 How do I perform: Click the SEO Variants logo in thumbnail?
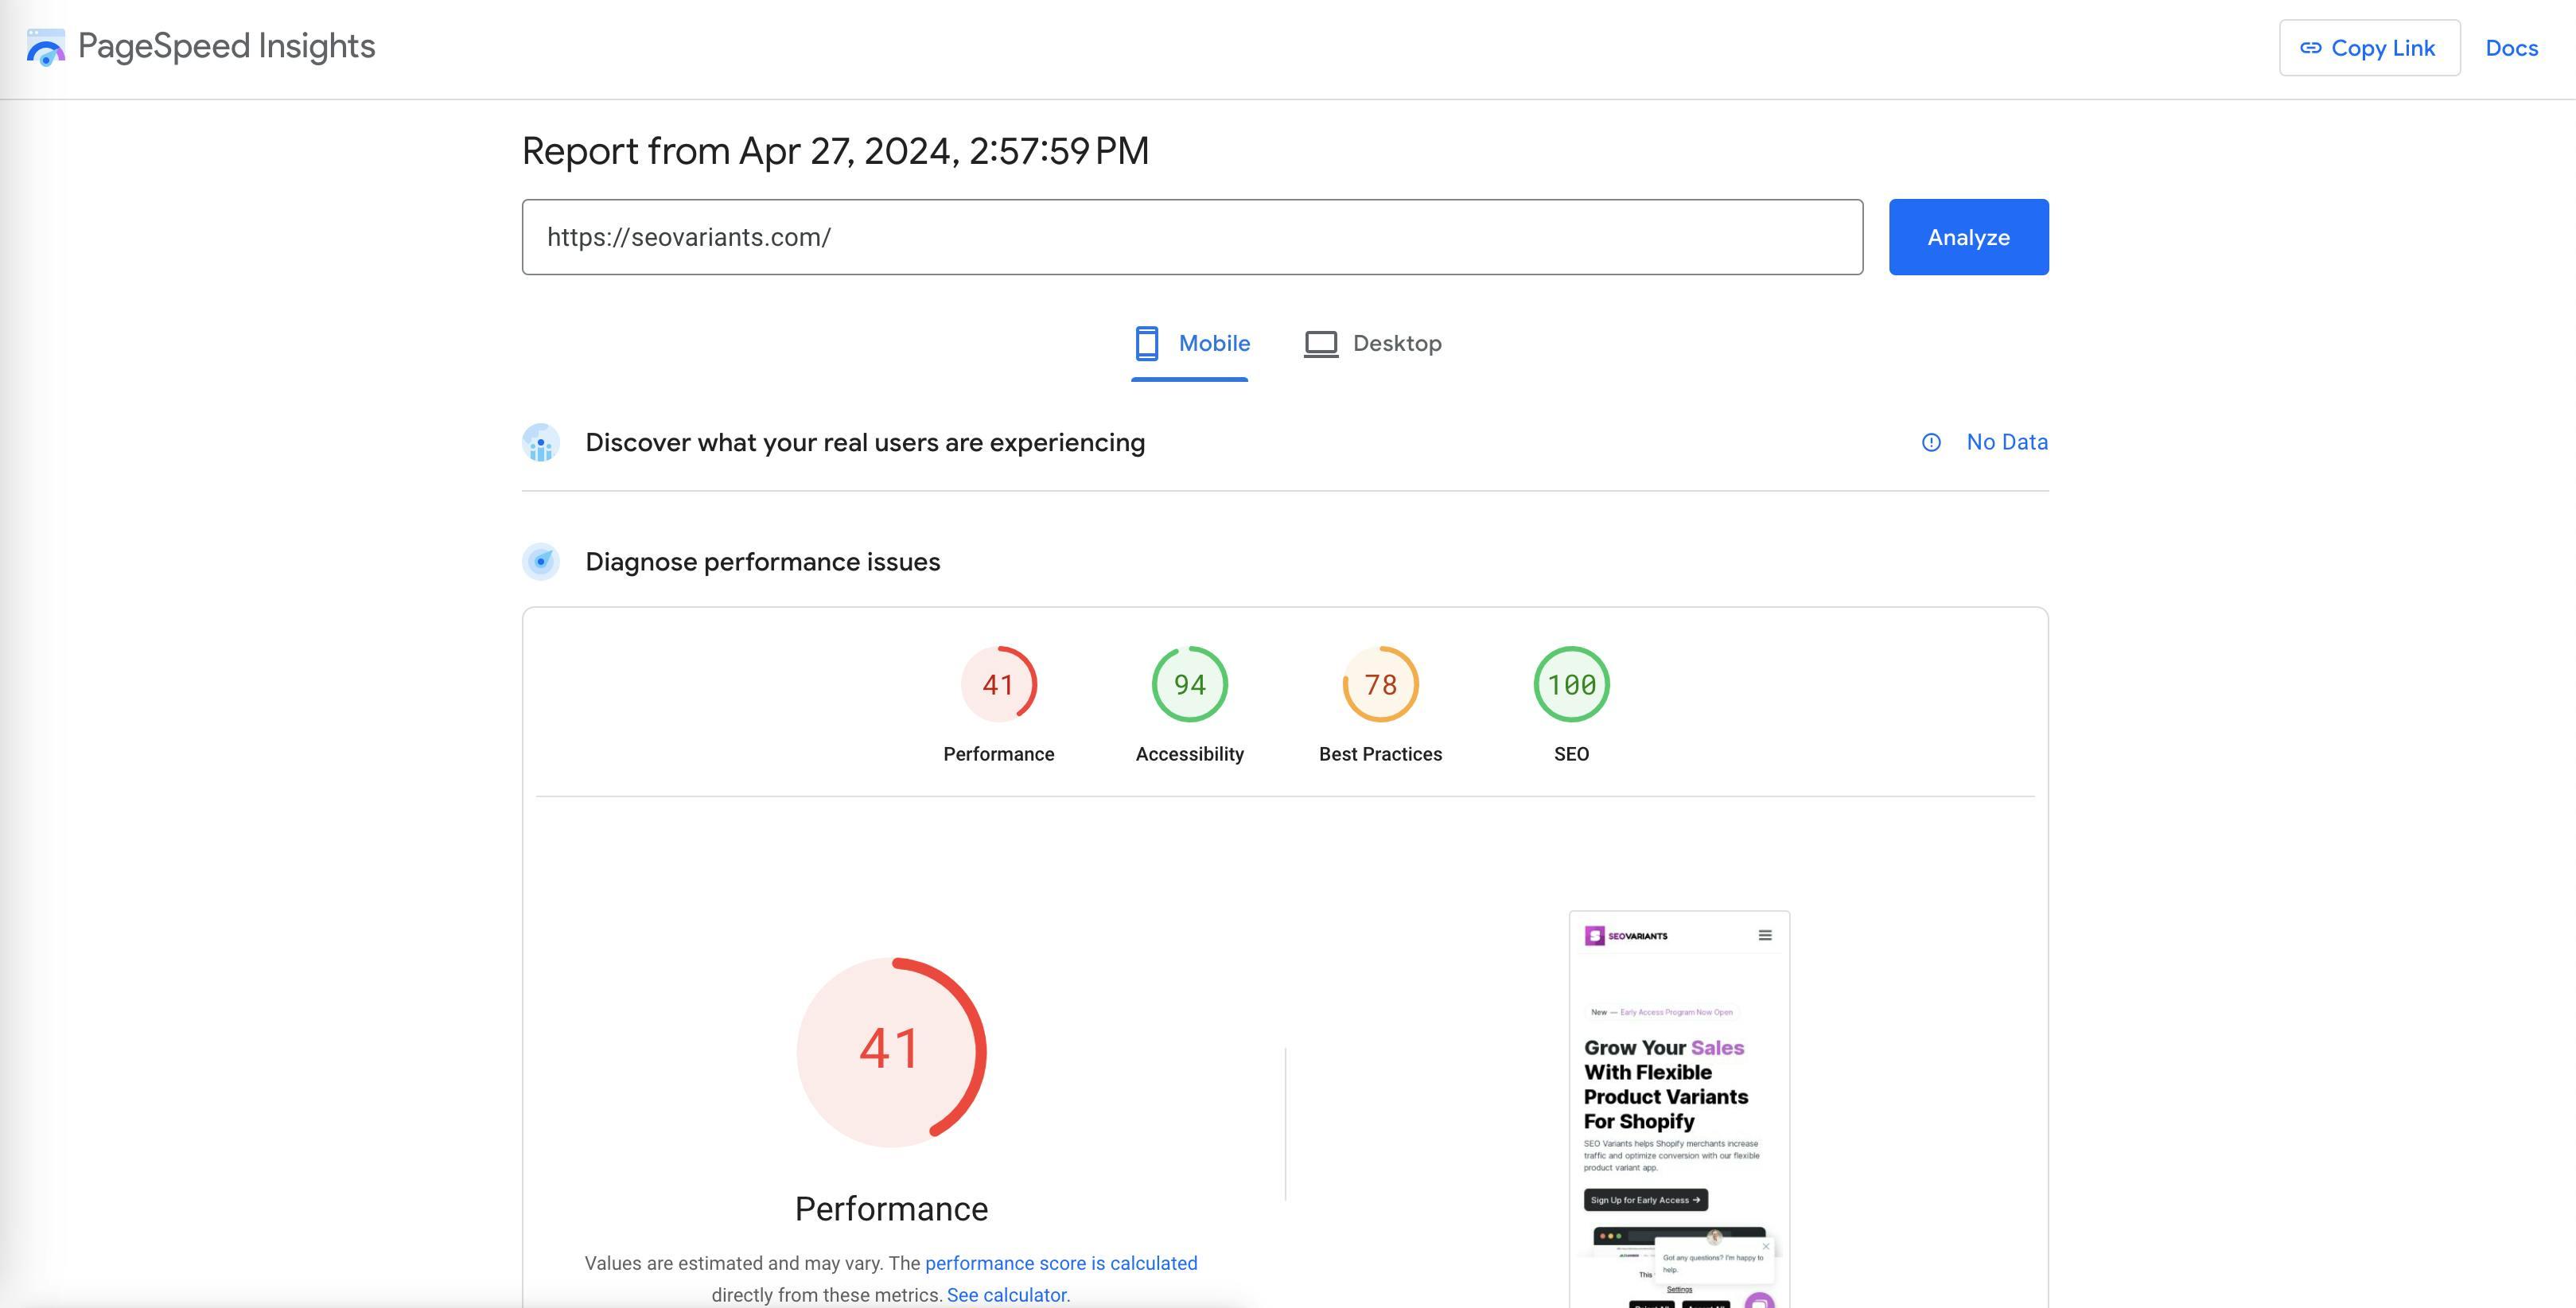[x=1626, y=935]
